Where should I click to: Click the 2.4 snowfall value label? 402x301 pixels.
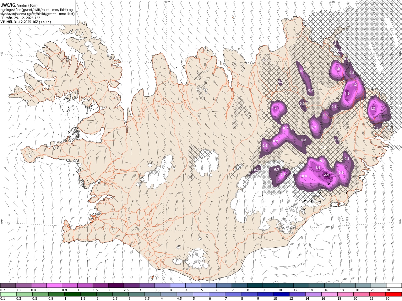click(x=326, y=175)
